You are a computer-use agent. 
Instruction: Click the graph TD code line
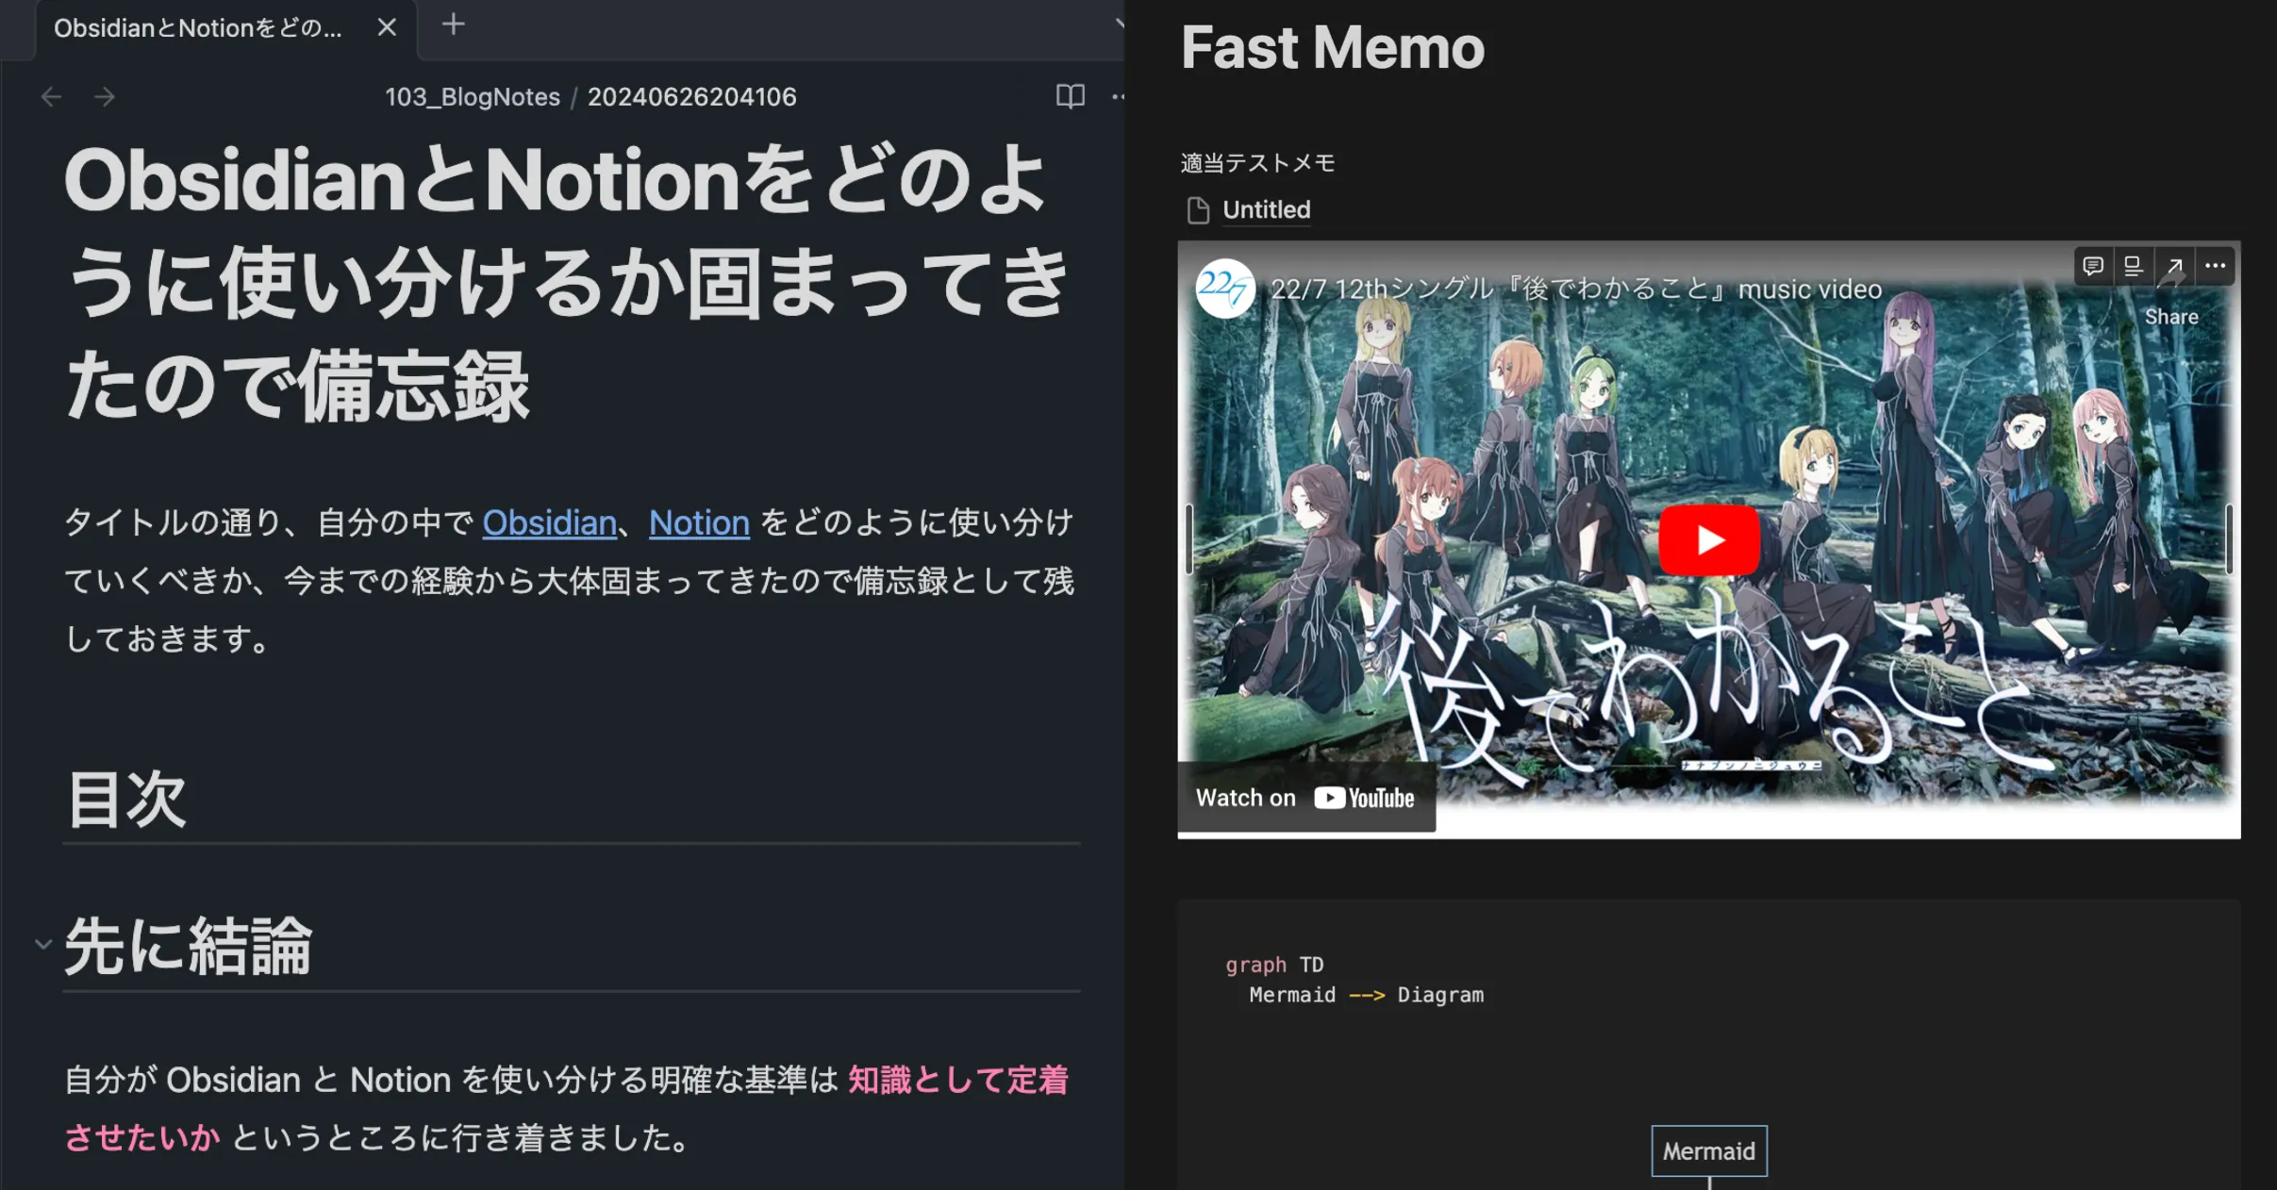[1274, 965]
